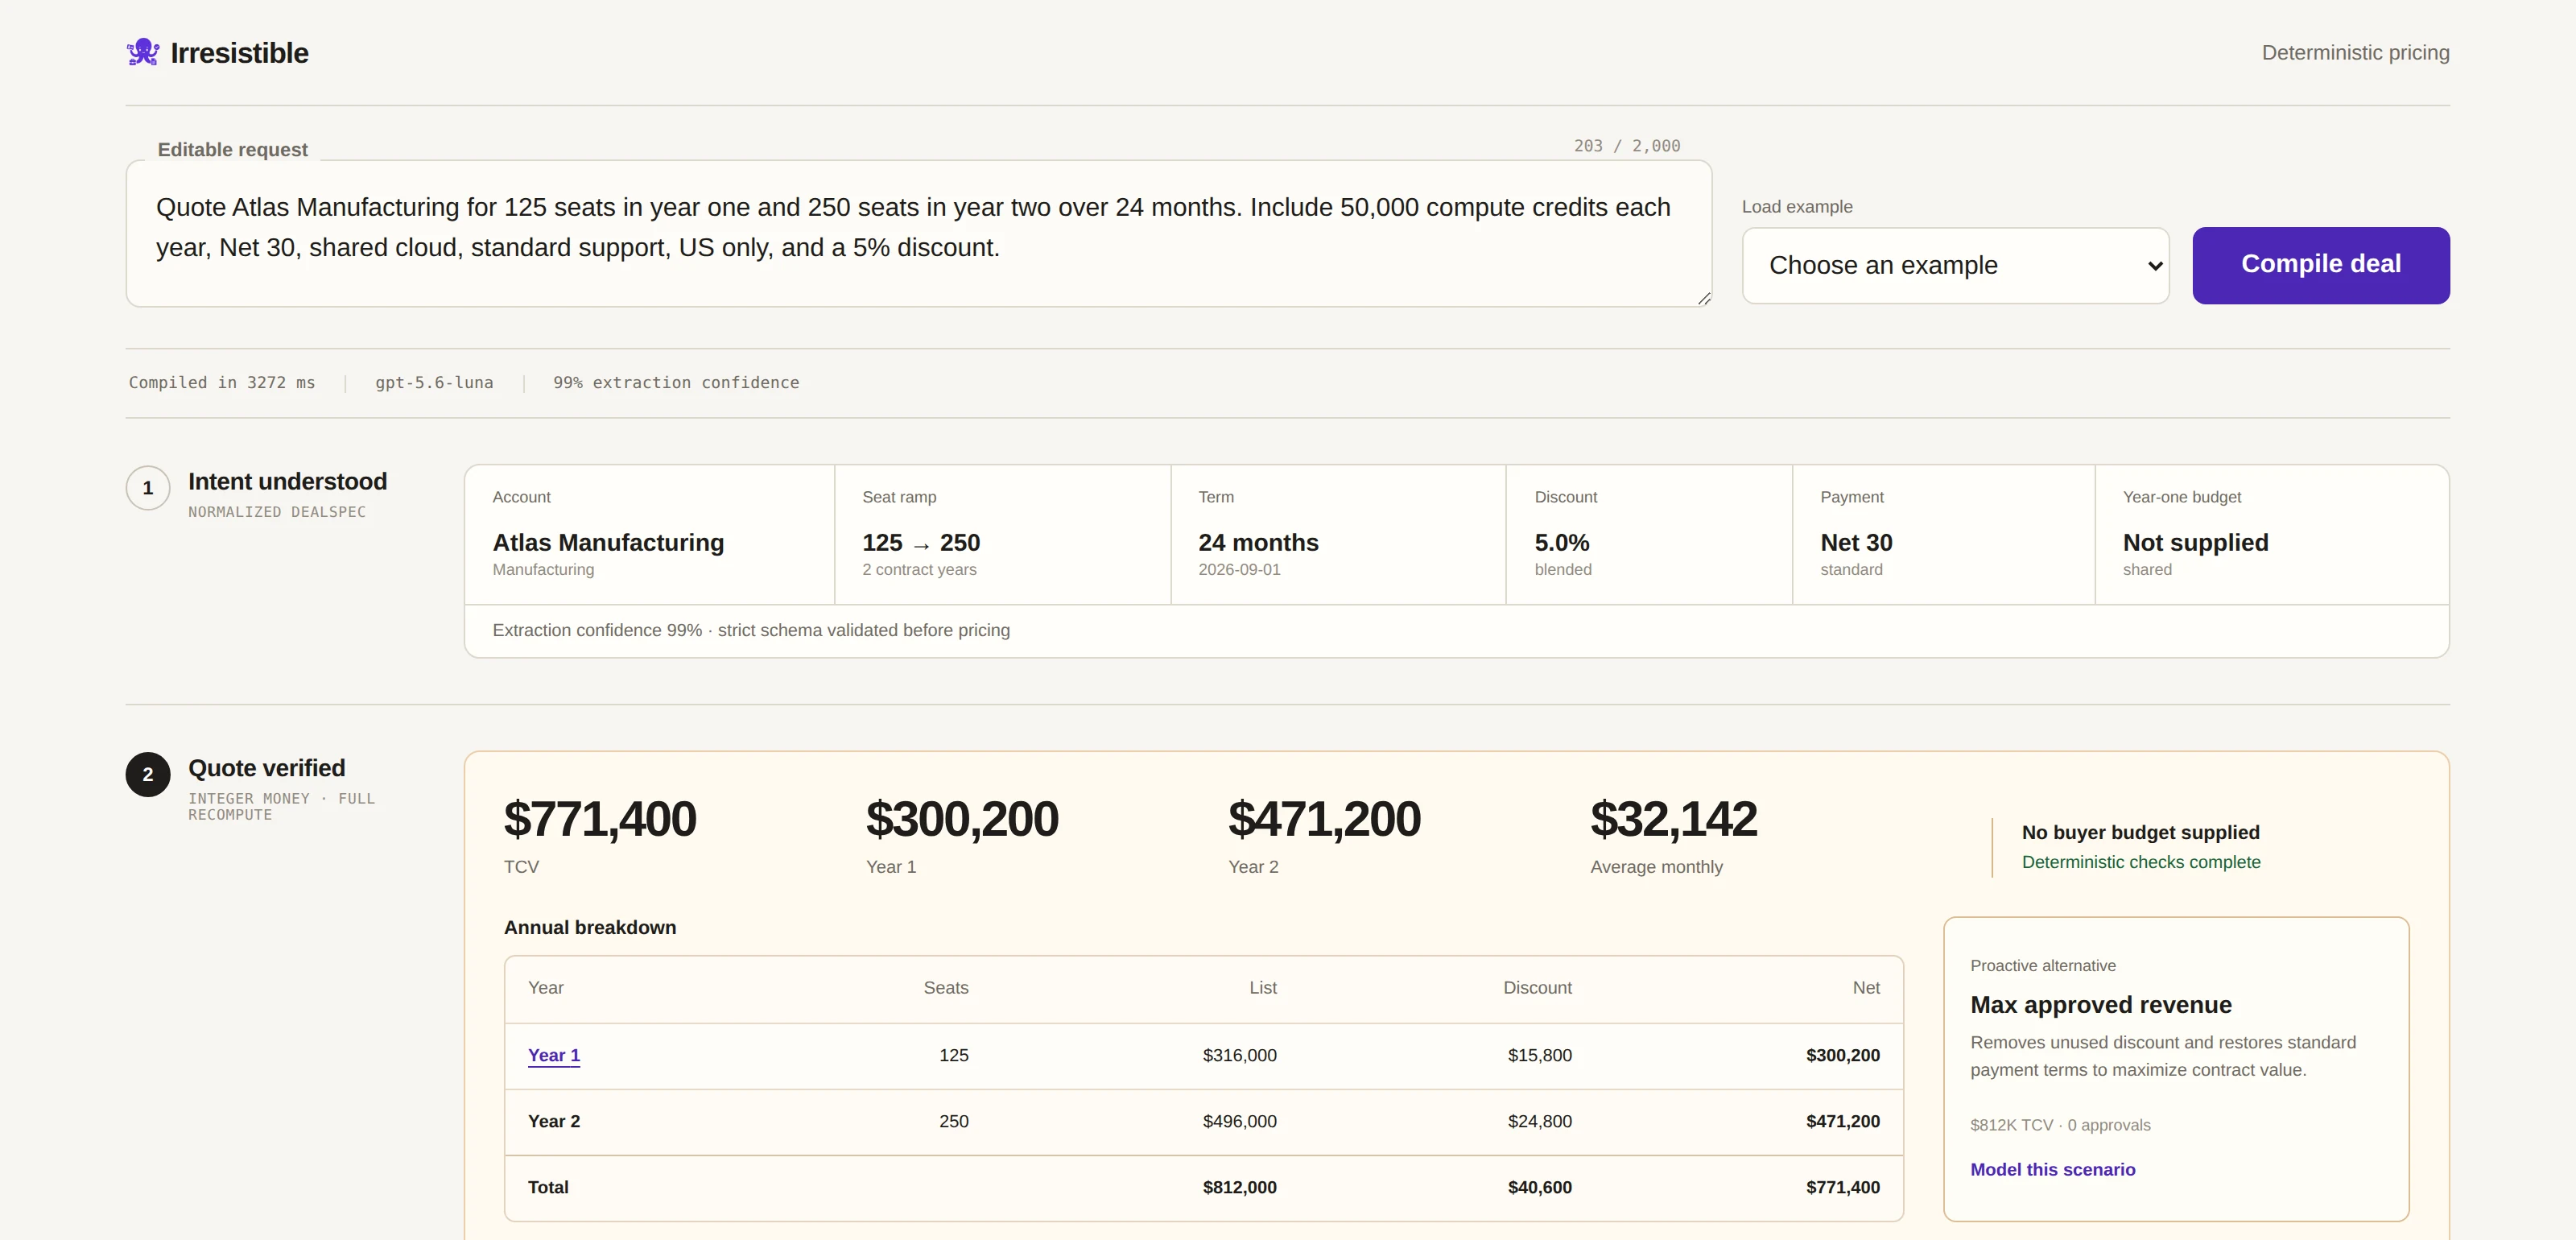The image size is (2576, 1240).
Task: Click the Year 1 row seats value 125
Action: click(953, 1055)
